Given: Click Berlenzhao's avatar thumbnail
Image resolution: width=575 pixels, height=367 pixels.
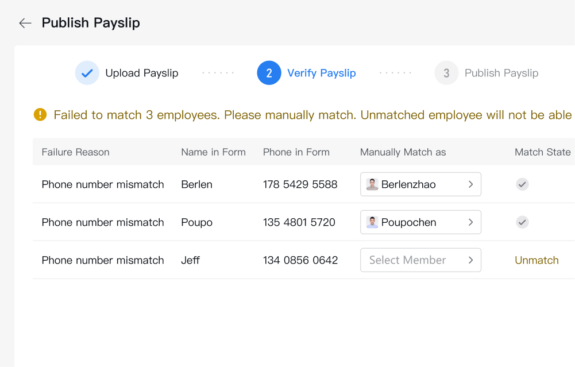Looking at the screenshot, I should pyautogui.click(x=372, y=184).
